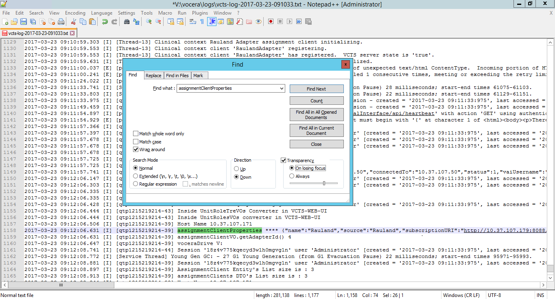Select Regular expression search mode
The height and width of the screenshot is (299, 555).
[x=136, y=184]
